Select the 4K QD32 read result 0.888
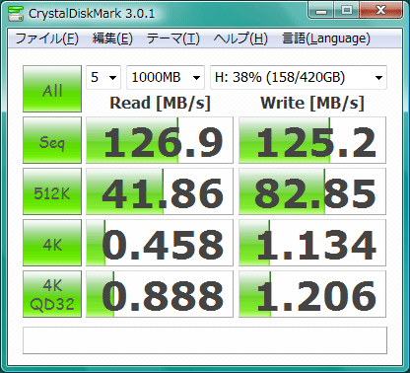The width and height of the screenshot is (410, 373). pyautogui.click(x=160, y=294)
